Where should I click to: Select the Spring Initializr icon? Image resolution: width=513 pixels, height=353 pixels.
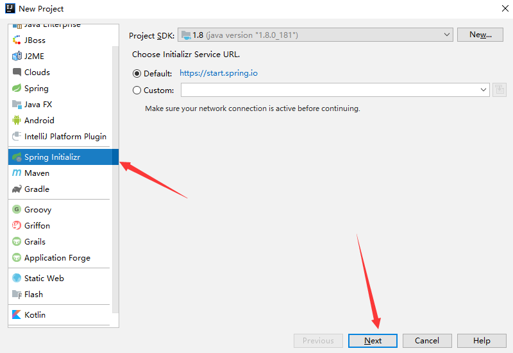[x=17, y=157]
